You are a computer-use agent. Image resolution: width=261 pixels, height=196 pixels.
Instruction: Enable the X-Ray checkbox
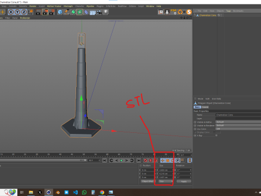(x=216, y=136)
